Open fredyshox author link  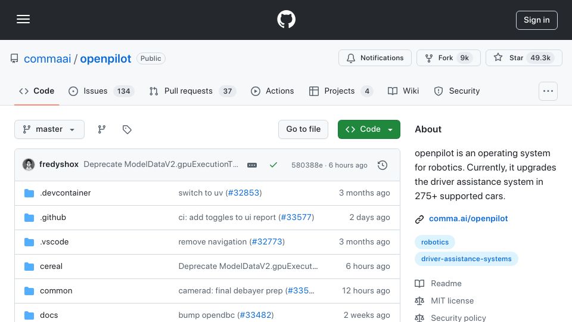tap(59, 165)
